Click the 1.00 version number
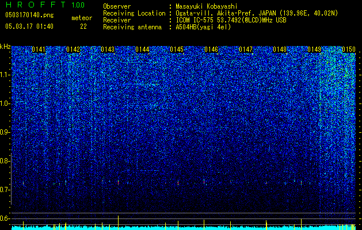Viewport: 362px width, 230px height. tap(78, 5)
